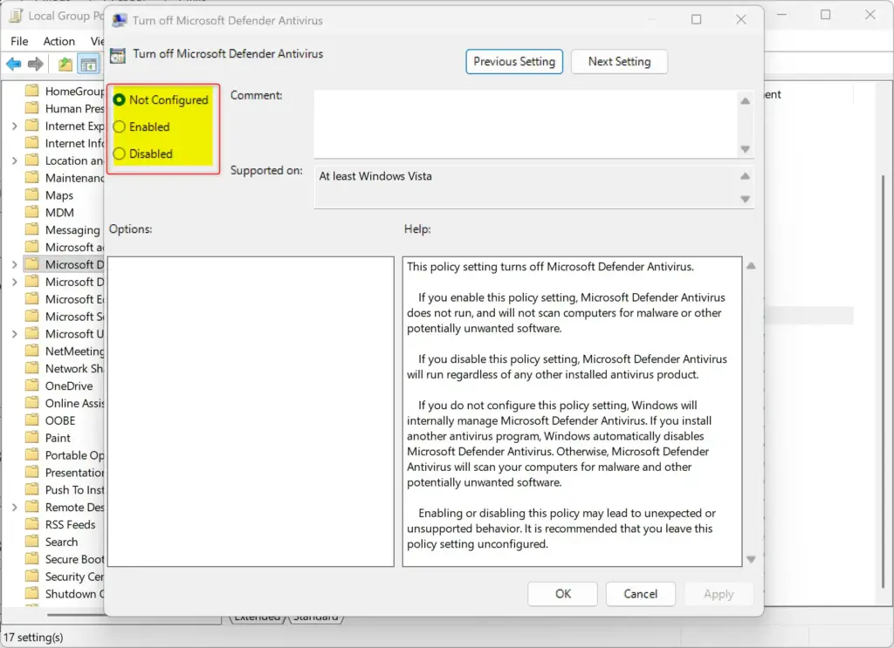Select the Disabled radio button

click(119, 153)
